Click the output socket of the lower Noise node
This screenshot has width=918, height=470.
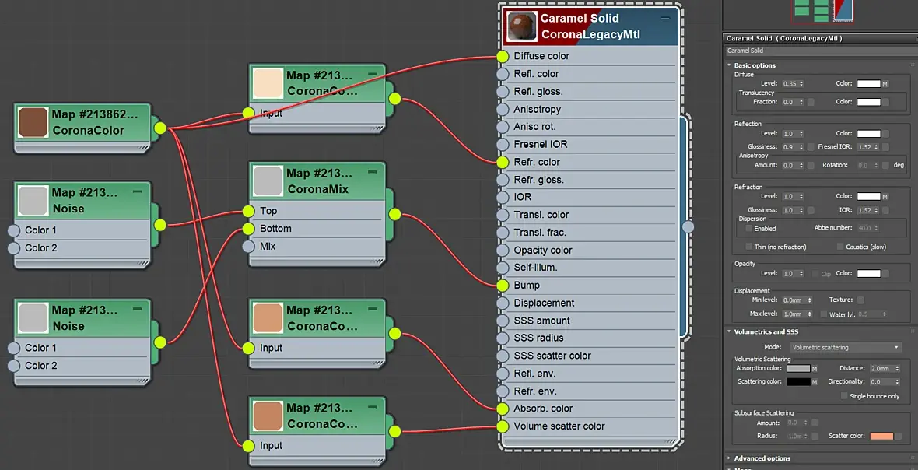coord(159,342)
